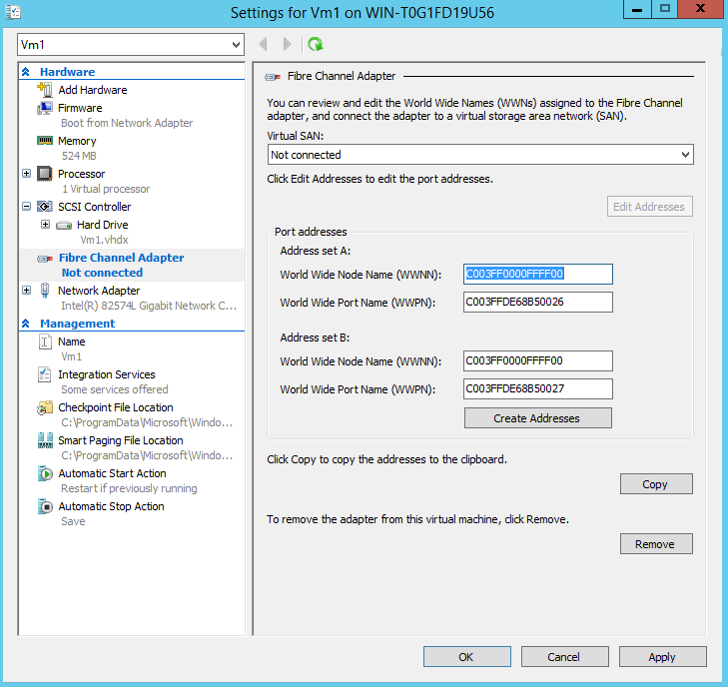Minimize the Settings window
The width and height of the screenshot is (728, 687).
click(636, 9)
